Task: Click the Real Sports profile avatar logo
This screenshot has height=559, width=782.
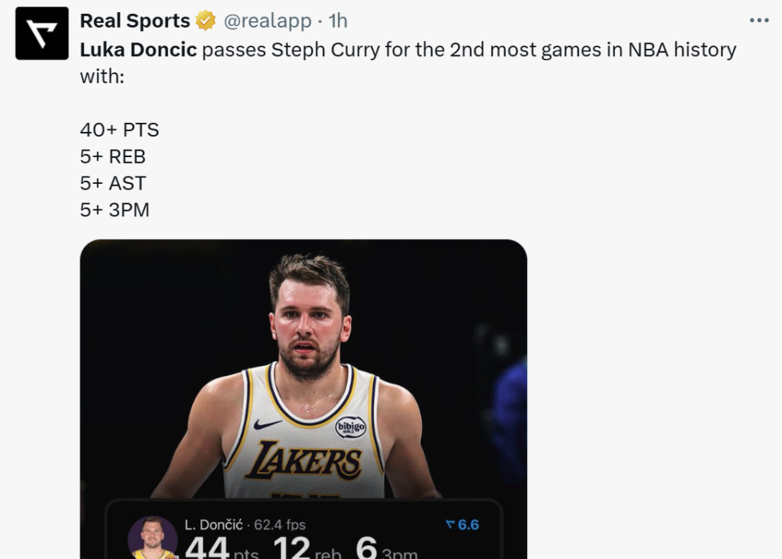Action: pyautogui.click(x=42, y=33)
